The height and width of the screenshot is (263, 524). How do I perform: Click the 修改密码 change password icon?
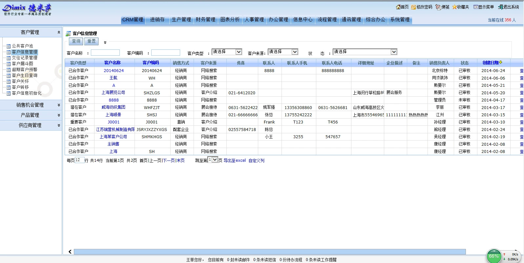[x=413, y=7]
